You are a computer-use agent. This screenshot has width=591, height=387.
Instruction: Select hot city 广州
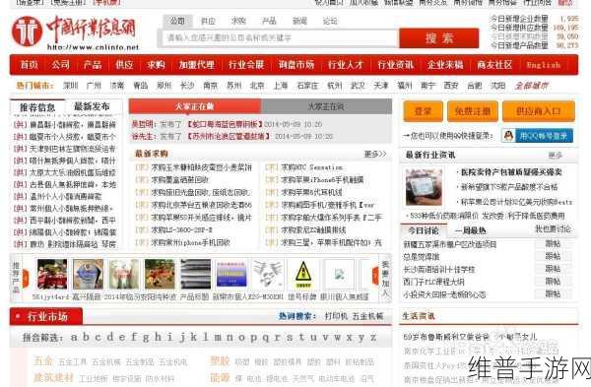coord(94,86)
